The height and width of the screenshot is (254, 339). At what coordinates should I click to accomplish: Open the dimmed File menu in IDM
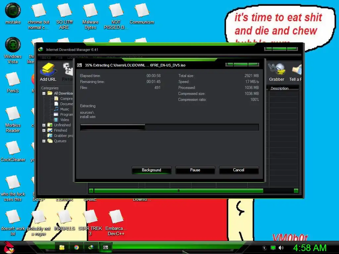[59, 57]
